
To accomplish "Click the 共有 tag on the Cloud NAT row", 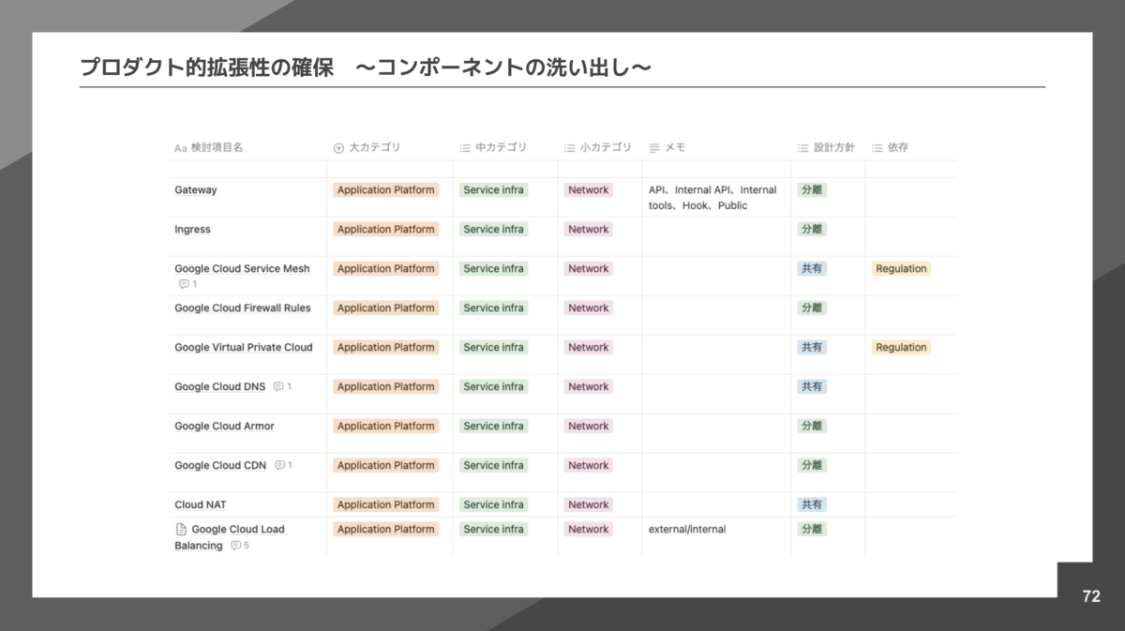I will point(812,504).
